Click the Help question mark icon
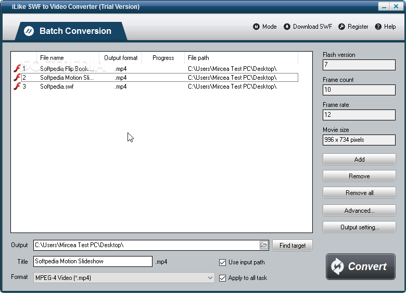406x293 pixels. point(378,27)
